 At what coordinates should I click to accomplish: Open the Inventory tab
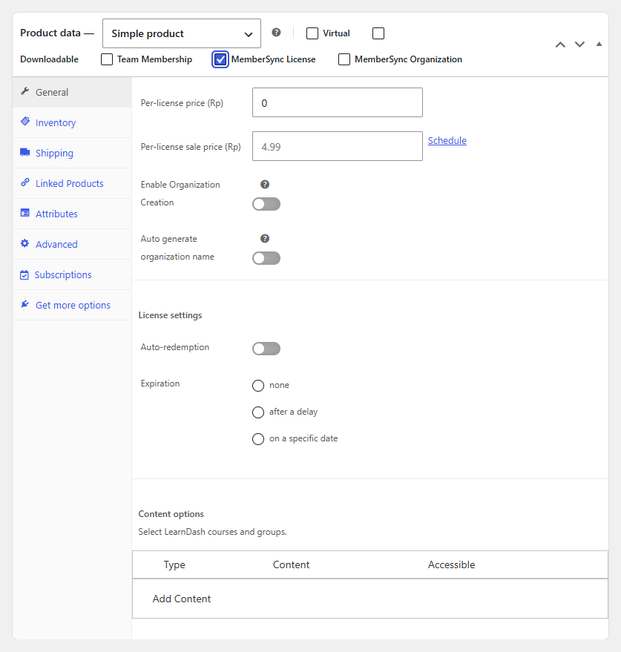point(72,122)
